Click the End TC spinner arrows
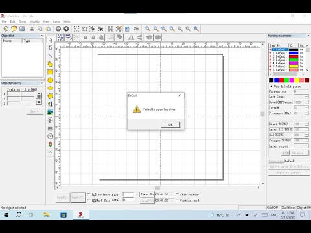Screen dimensions: 311x233 (x=306, y=135)
